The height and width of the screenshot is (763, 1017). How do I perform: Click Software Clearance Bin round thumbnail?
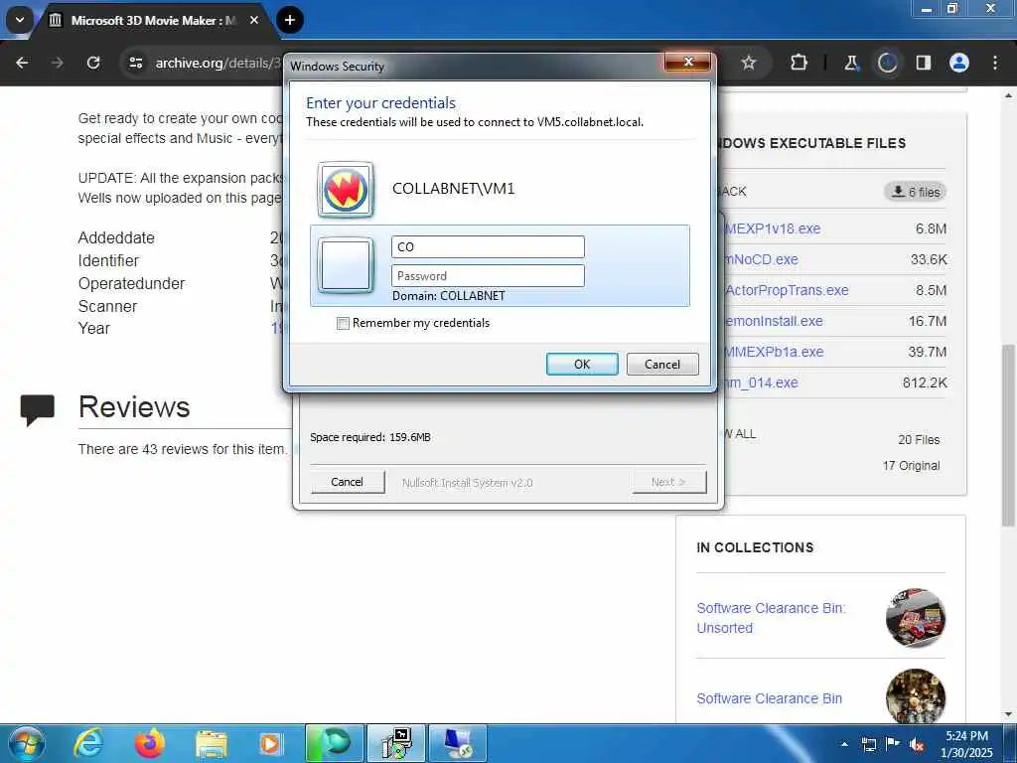point(915,696)
